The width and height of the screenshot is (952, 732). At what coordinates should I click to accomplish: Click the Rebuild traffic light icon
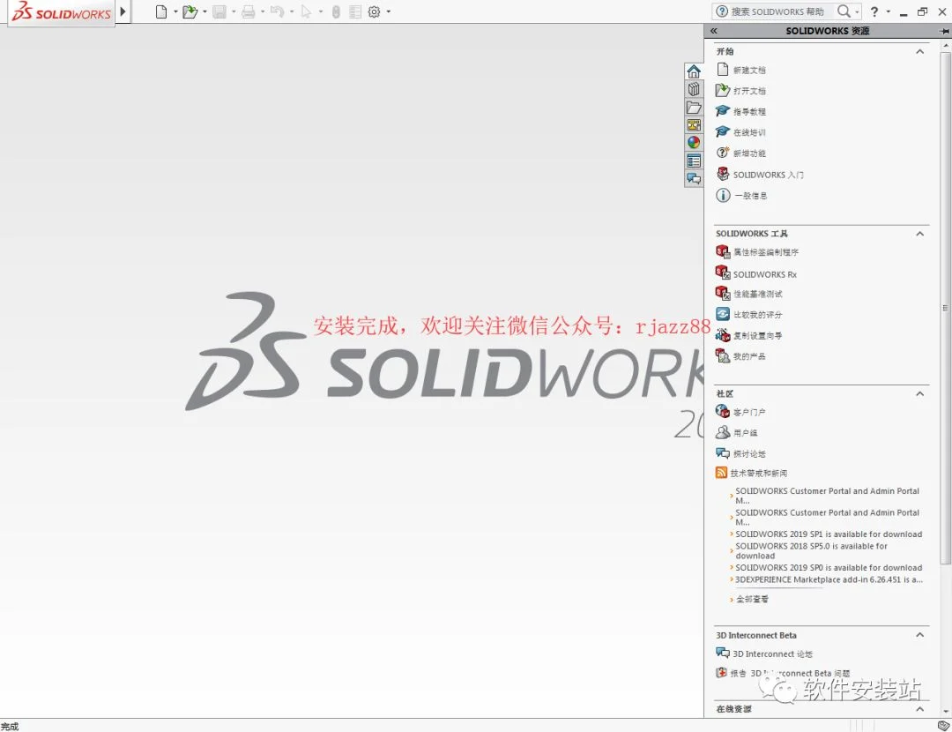336,11
